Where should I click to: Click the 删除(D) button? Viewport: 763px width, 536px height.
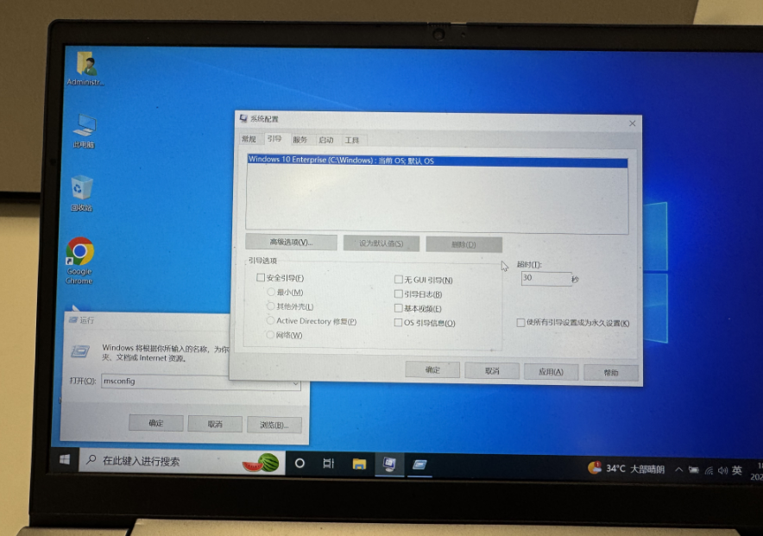(463, 244)
